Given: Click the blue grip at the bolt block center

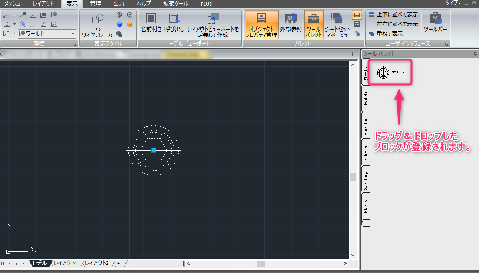Looking at the screenshot, I should tap(154, 150).
